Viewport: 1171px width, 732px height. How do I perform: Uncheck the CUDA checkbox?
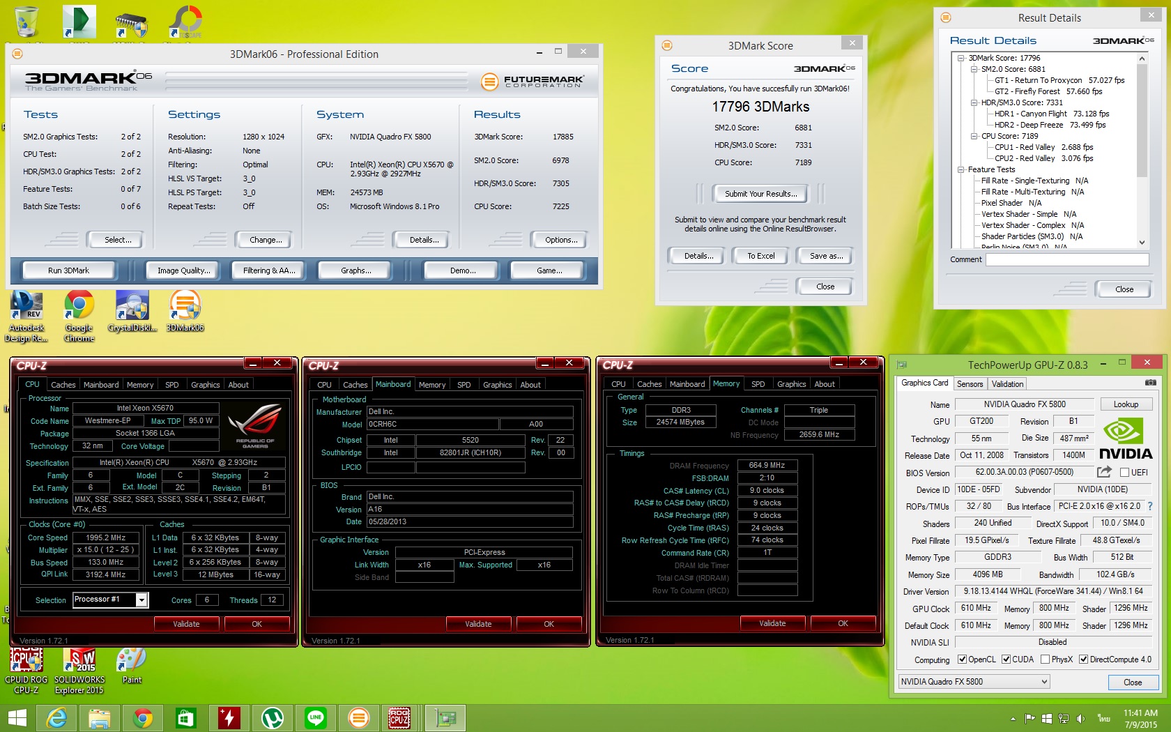pyautogui.click(x=1006, y=659)
